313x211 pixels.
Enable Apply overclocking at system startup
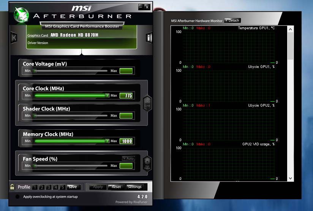pos(17,197)
